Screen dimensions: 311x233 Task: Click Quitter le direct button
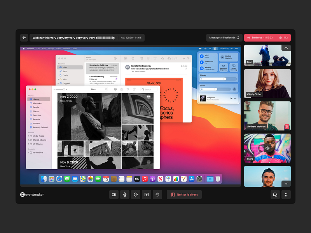(184, 195)
